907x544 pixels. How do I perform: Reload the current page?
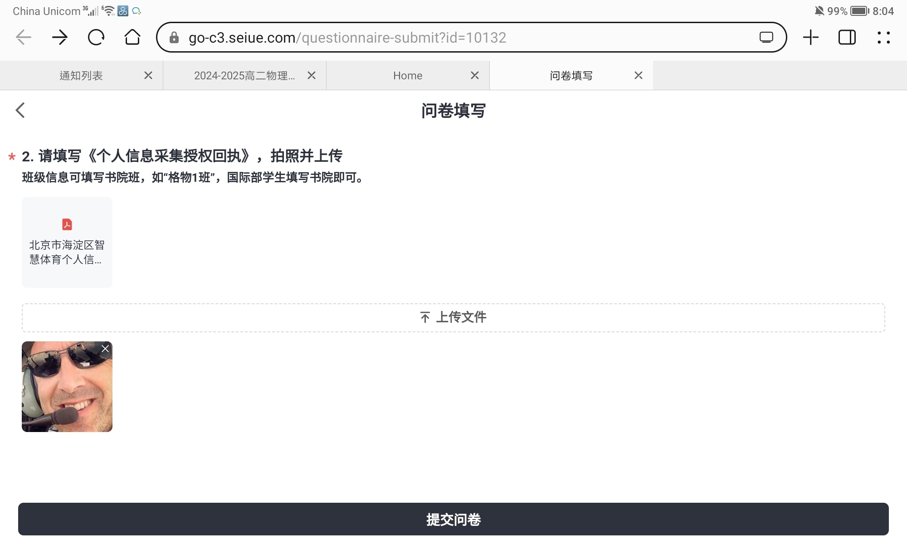coord(96,37)
